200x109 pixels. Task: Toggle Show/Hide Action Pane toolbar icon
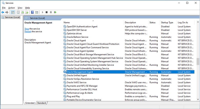pyautogui.click(x=37, y=12)
